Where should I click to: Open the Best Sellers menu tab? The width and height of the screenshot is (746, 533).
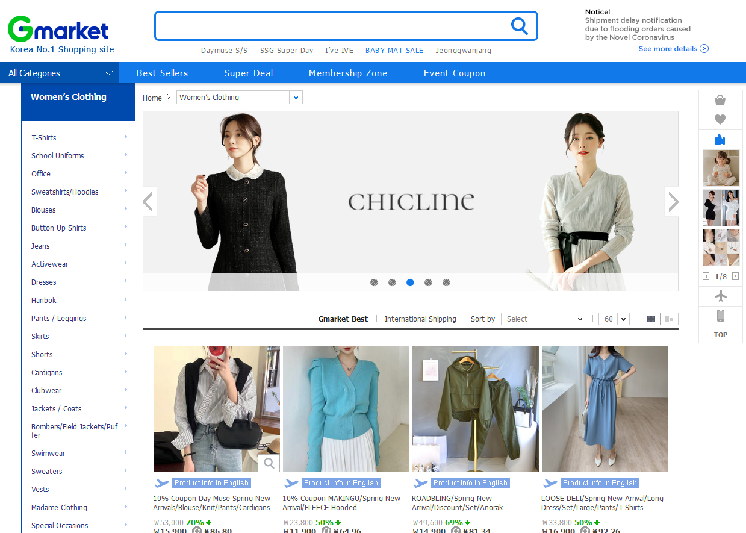162,73
